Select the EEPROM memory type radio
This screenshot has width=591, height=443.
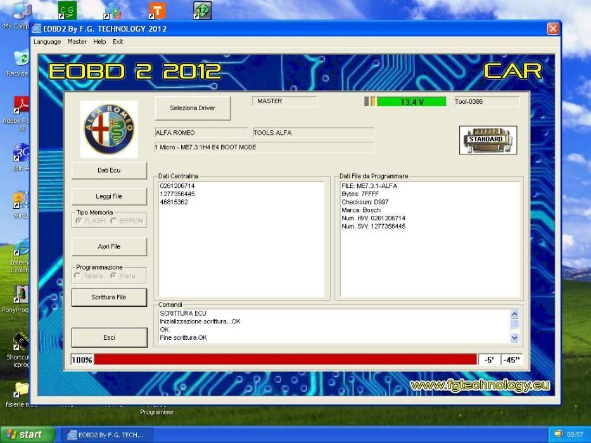[x=113, y=221]
